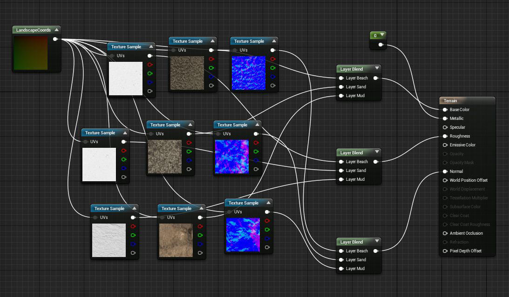The image size is (509, 297).
Task: Click Layer Sand pin on Layer Blend feeding Base Color
Action: 341,87
